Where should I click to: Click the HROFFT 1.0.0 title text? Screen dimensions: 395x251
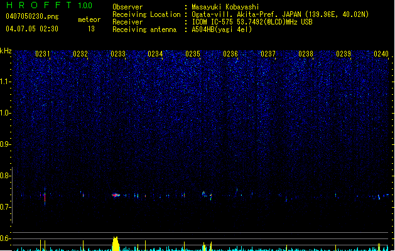(50, 5)
